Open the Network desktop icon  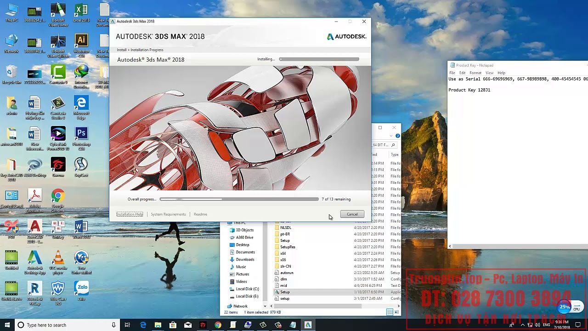click(11, 43)
